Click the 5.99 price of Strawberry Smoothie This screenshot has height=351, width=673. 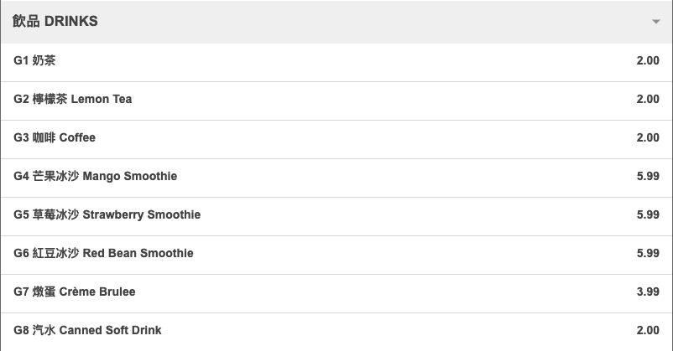[x=647, y=214]
